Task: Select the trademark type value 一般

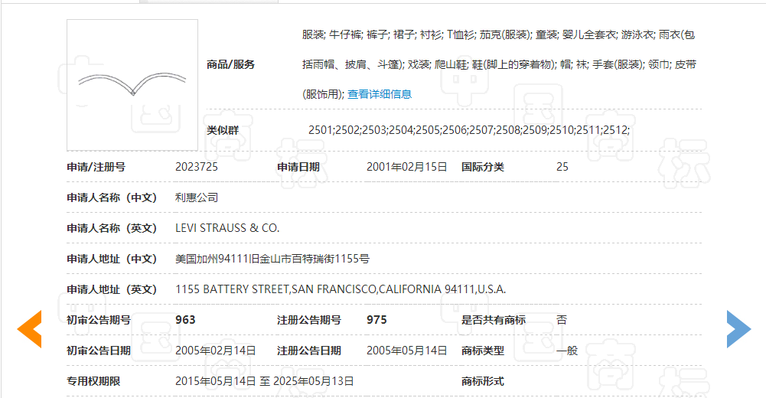Action: (567, 351)
